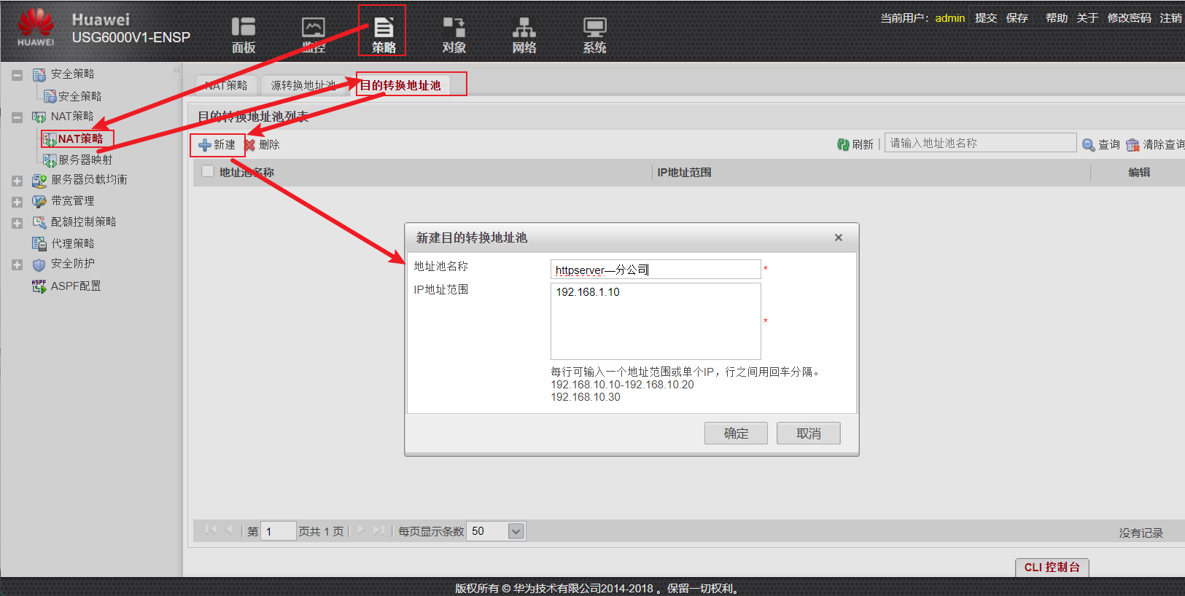The image size is (1185, 596).
Task: Switch to the NAT策略 tab
Action: pyautogui.click(x=226, y=85)
